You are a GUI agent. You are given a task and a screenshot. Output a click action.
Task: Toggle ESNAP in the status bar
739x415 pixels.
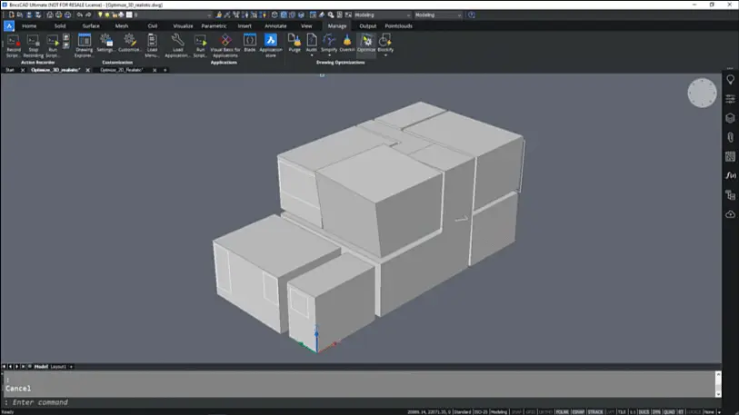(x=577, y=411)
